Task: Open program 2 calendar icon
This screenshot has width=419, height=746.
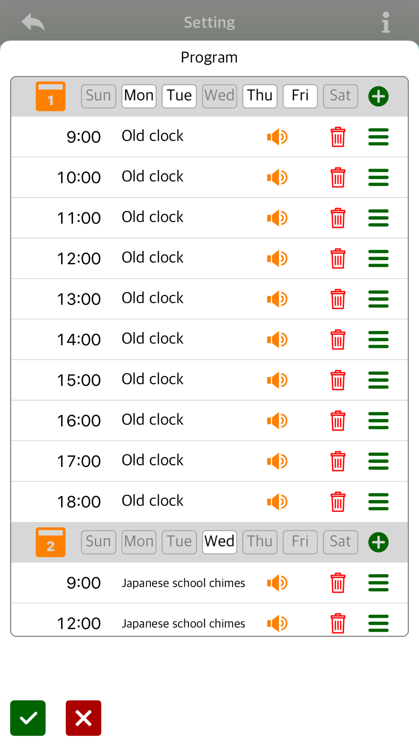Action: coord(51,543)
